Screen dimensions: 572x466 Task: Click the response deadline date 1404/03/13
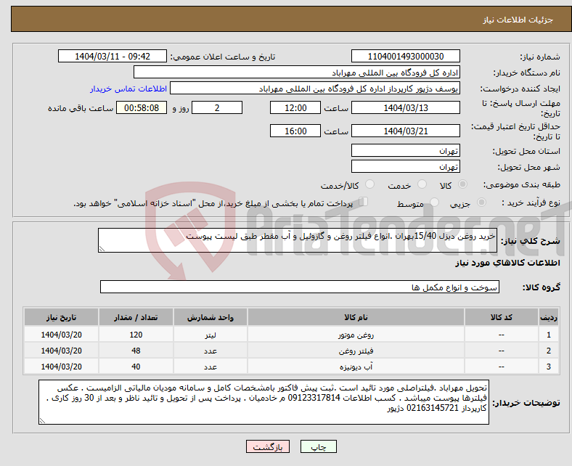tap(405, 107)
